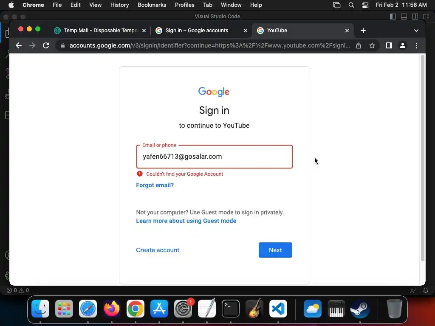Open the File menu

(57, 5)
